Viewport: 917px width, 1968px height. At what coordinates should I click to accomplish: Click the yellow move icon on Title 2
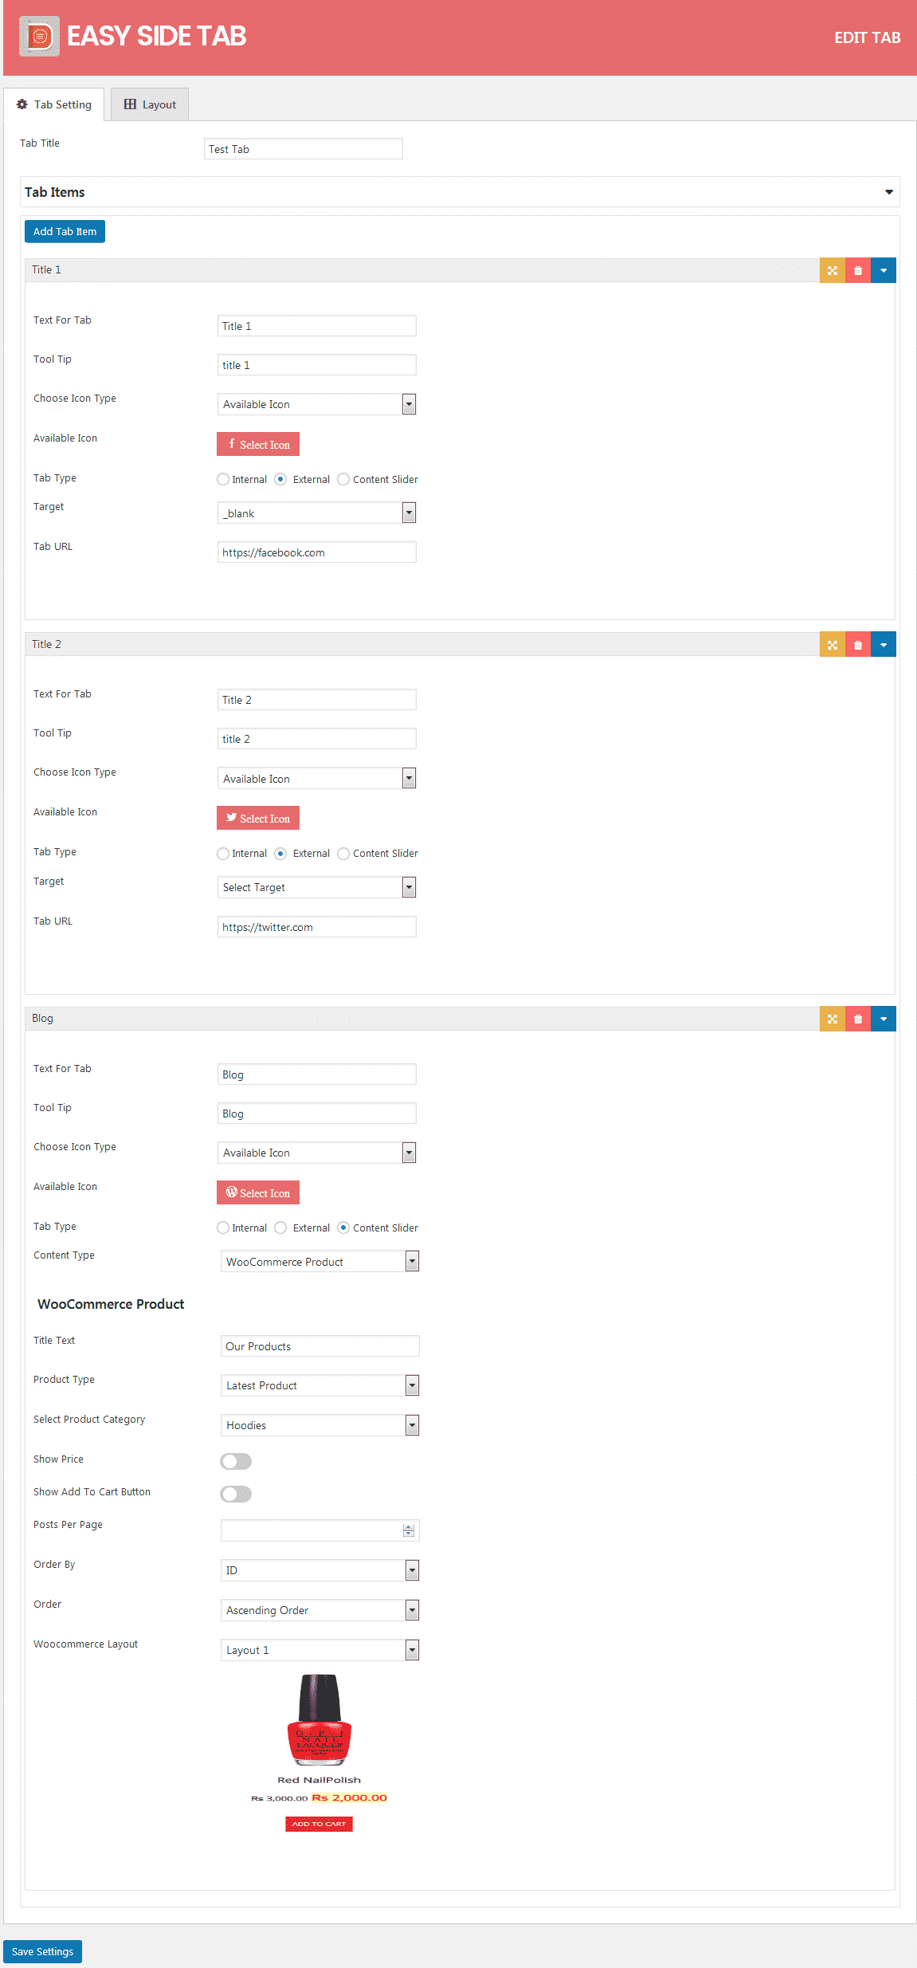click(832, 645)
